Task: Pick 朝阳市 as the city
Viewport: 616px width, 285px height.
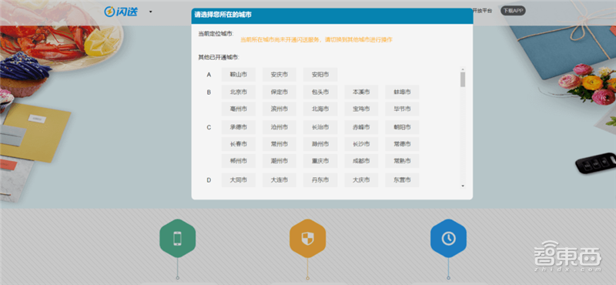Action: coord(402,127)
